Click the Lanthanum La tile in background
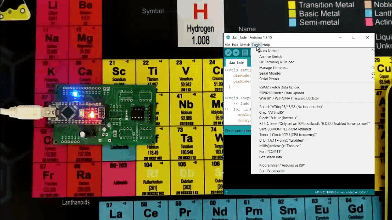The width and height of the screenshot is (392, 220). tap(116, 210)
